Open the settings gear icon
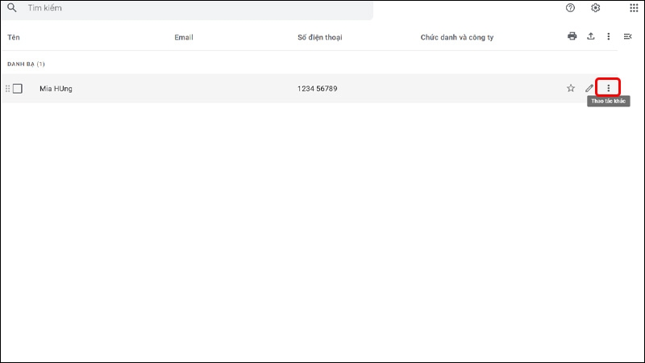 [x=595, y=8]
